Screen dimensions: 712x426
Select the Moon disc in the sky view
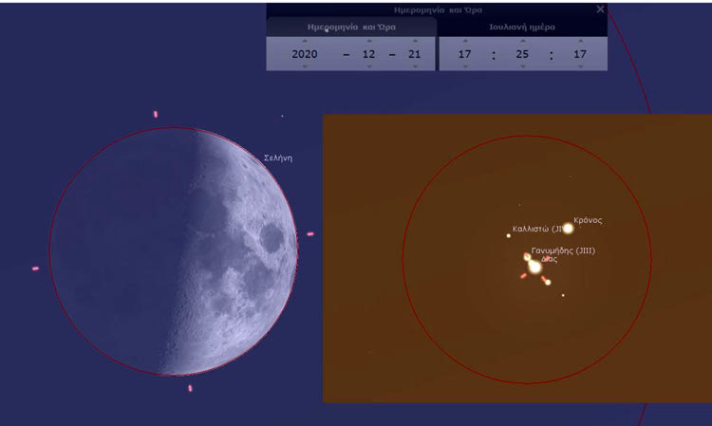click(173, 251)
